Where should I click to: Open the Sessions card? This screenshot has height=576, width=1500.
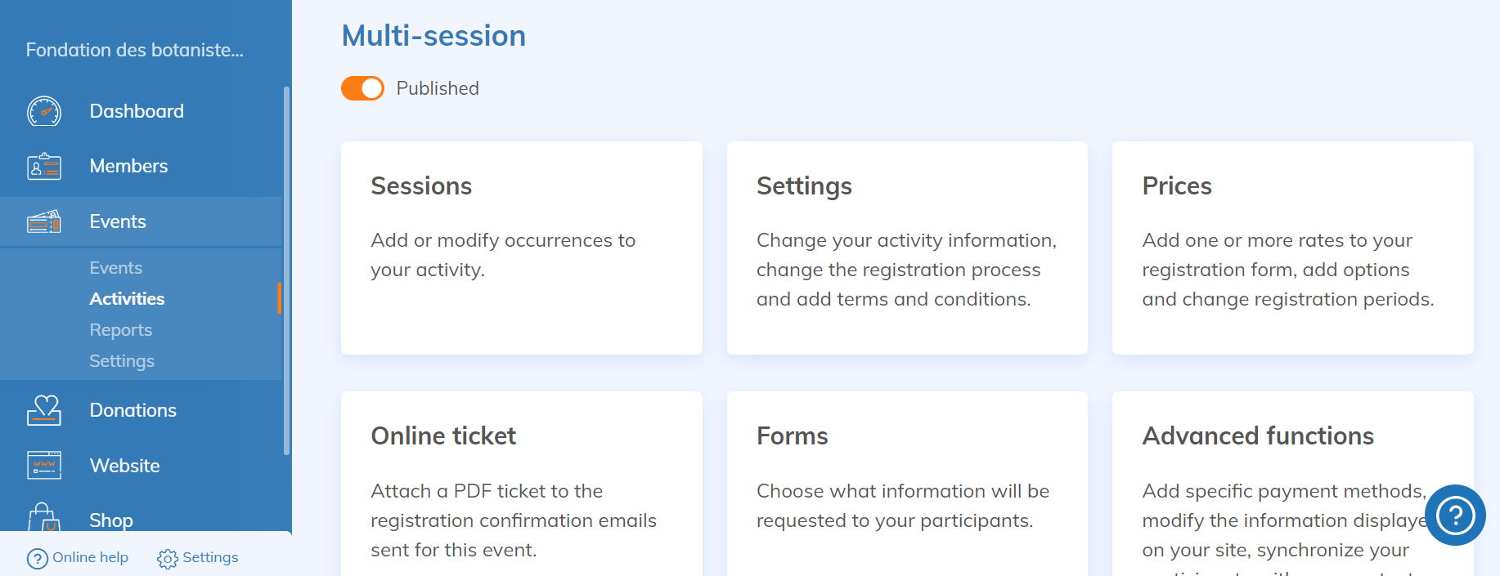(521, 248)
